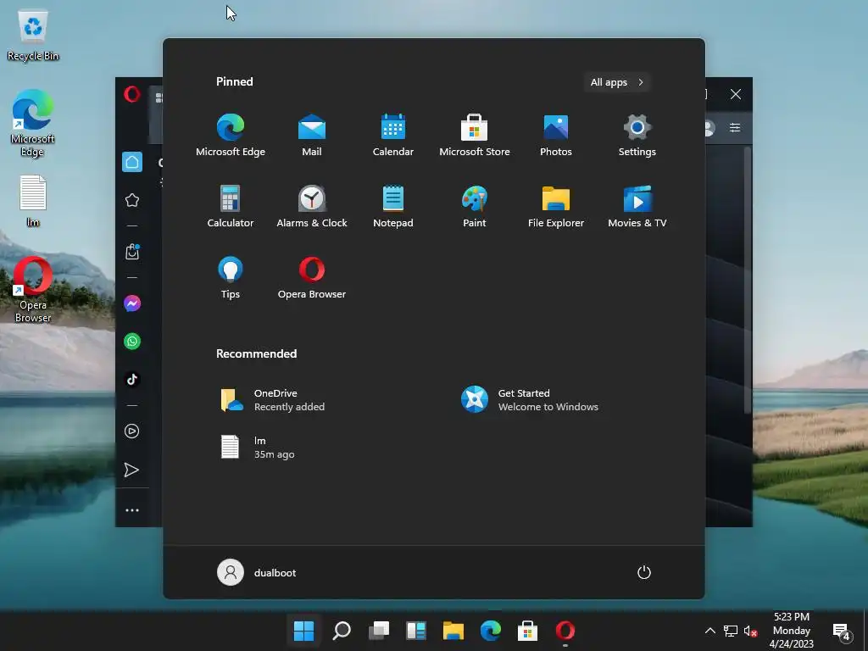Screen dimensions: 868x651
Task: Launch the Calculator app
Action: [231, 207]
